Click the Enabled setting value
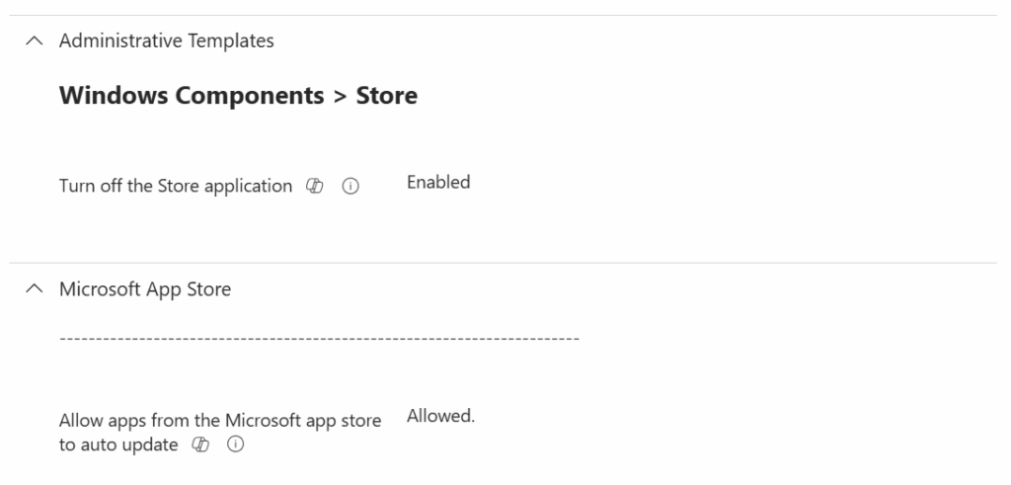This screenshot has width=1011, height=485. tap(438, 182)
